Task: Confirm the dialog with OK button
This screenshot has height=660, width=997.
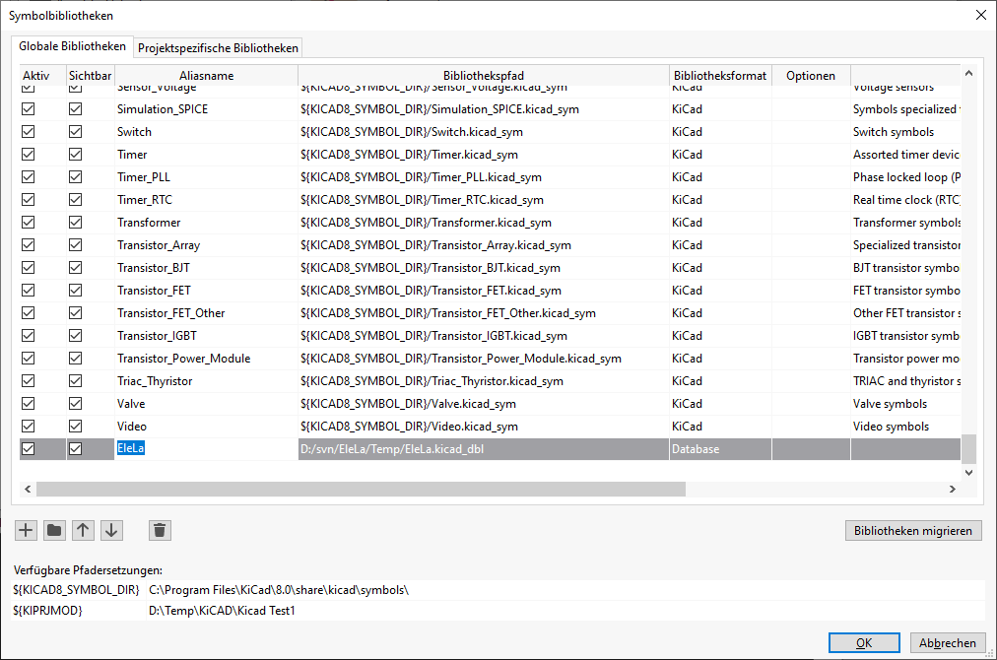Action: click(863, 643)
